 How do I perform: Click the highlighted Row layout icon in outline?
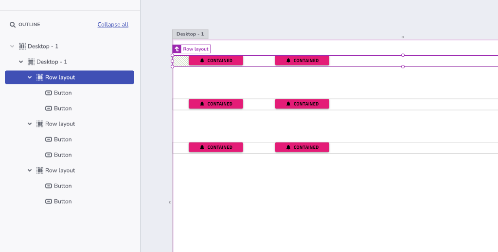click(x=40, y=77)
